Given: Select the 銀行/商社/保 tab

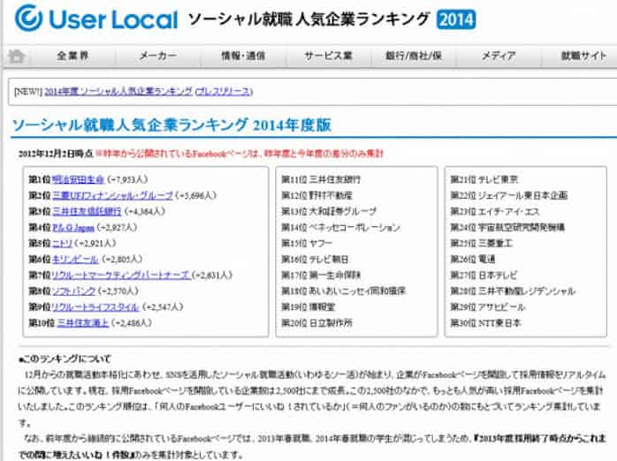Looking at the screenshot, I should pos(414,56).
